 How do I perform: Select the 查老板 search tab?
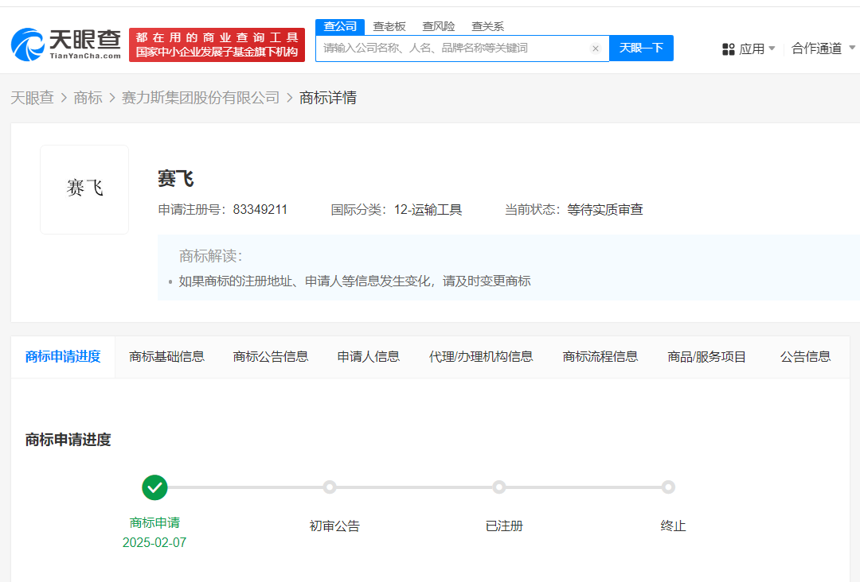pos(390,26)
